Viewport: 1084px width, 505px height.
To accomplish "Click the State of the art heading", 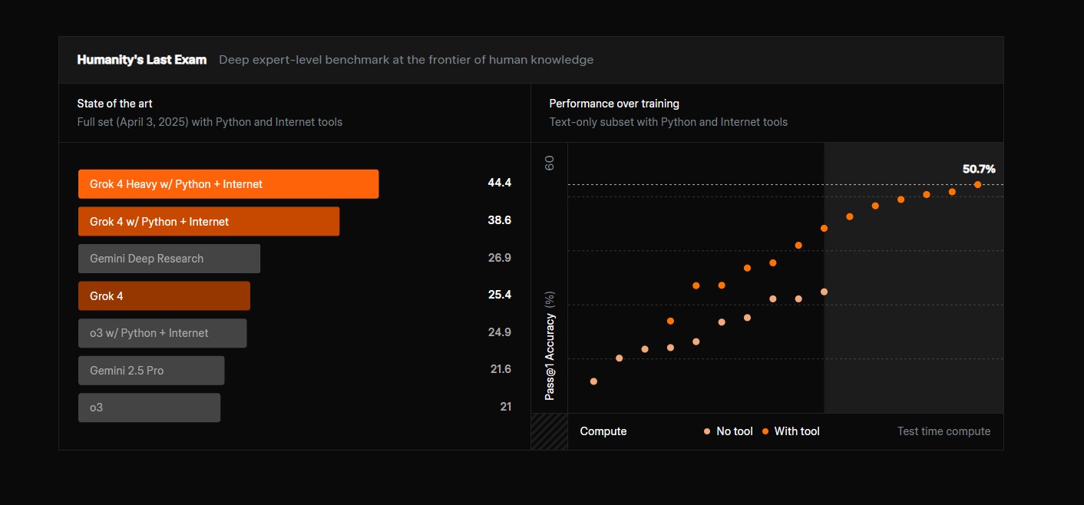I will pos(114,104).
